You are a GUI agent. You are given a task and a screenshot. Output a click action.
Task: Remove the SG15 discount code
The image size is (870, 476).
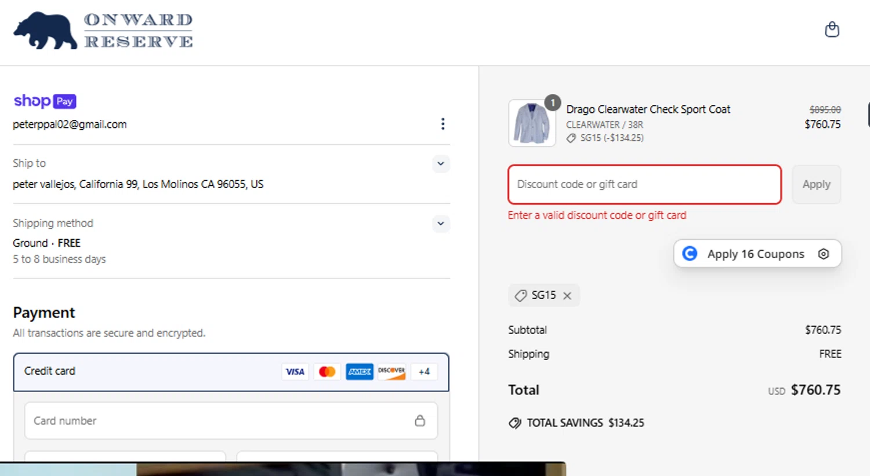coord(567,295)
